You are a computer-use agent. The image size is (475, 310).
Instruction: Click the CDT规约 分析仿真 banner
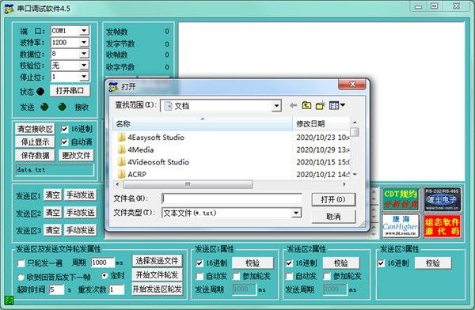tap(401, 199)
